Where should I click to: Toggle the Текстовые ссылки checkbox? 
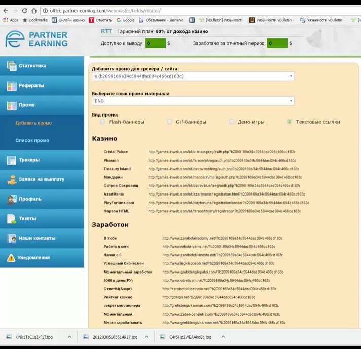(290, 122)
